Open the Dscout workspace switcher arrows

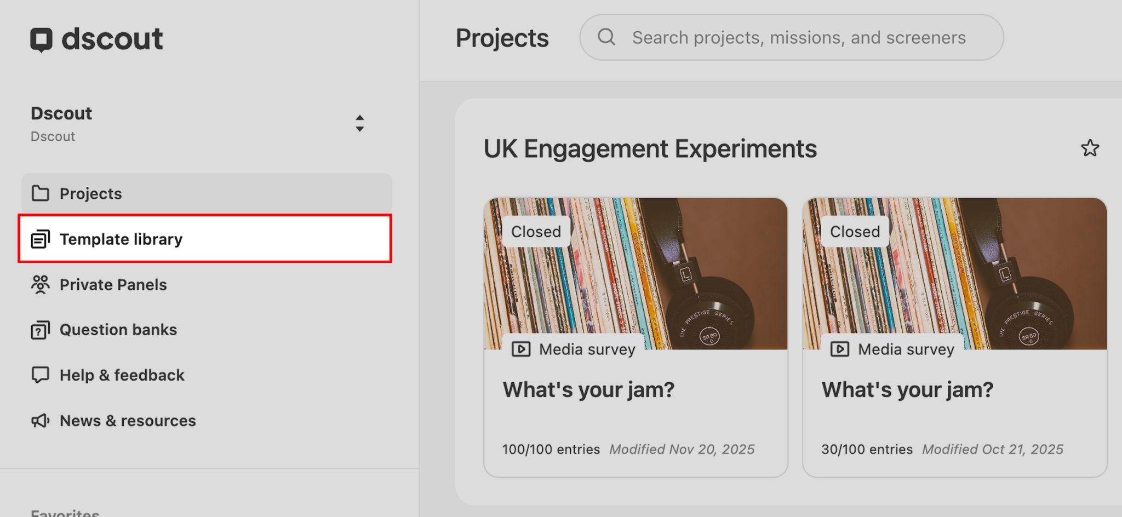coord(359,123)
